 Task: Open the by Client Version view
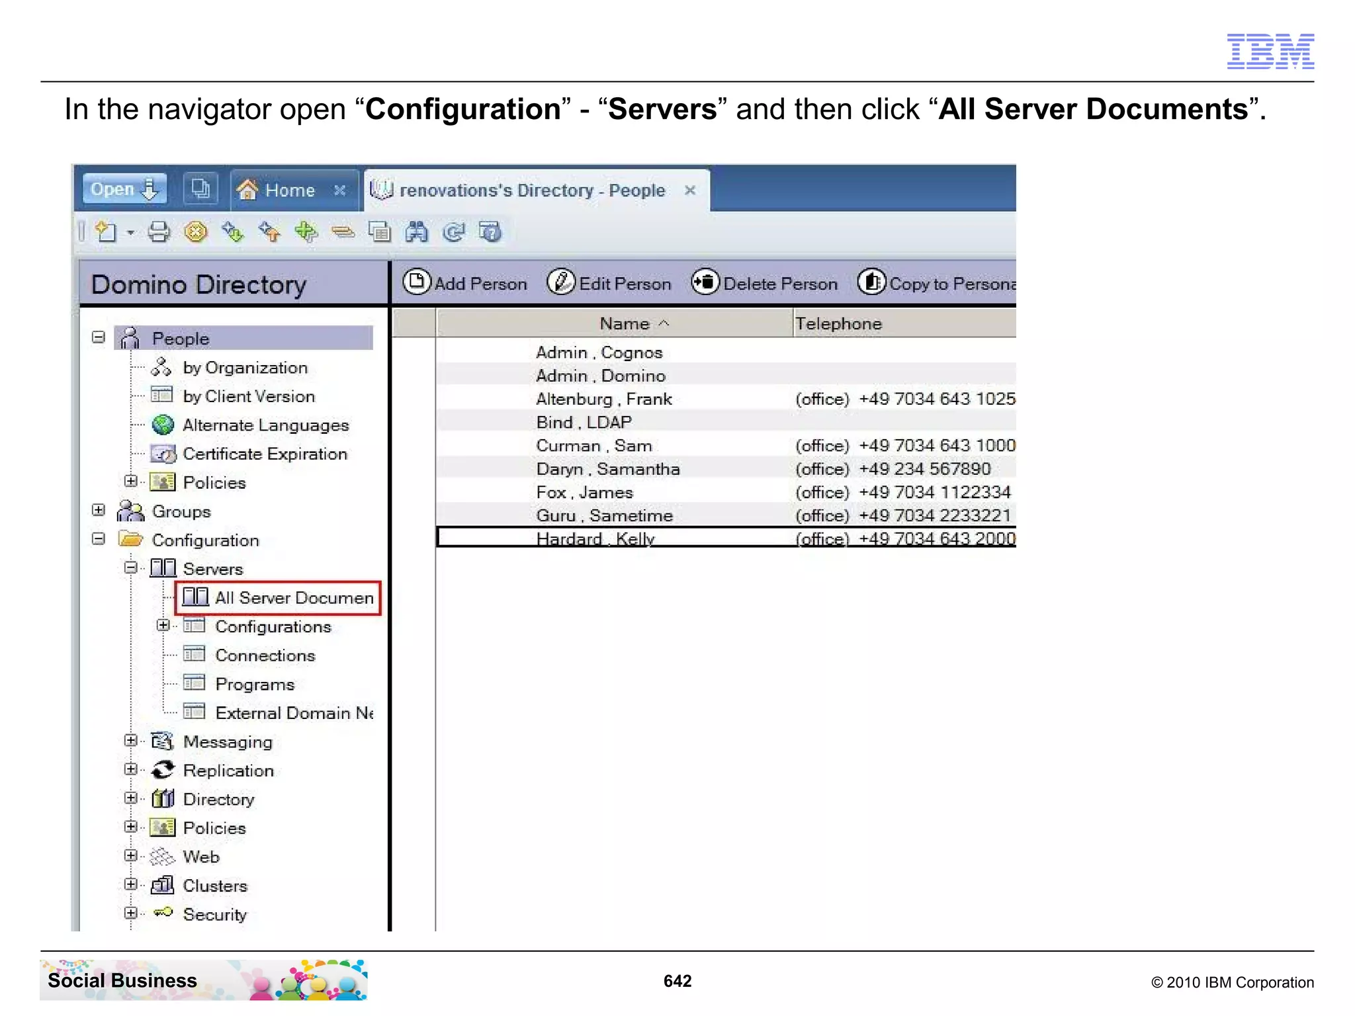249,396
